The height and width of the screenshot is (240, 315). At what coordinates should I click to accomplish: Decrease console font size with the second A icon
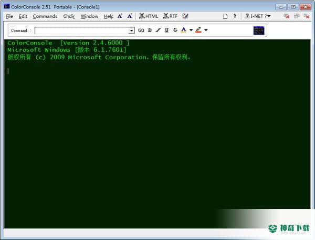[x=130, y=16]
